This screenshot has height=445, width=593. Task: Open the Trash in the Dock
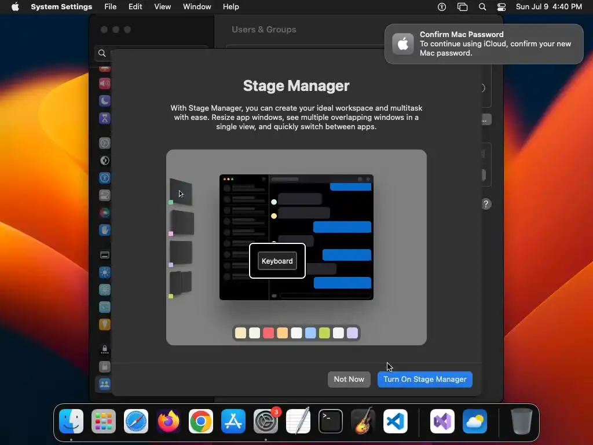[x=522, y=421]
